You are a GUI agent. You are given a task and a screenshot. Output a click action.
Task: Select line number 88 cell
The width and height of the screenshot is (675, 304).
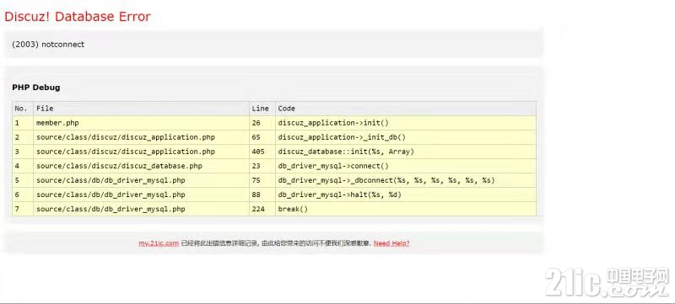262,195
